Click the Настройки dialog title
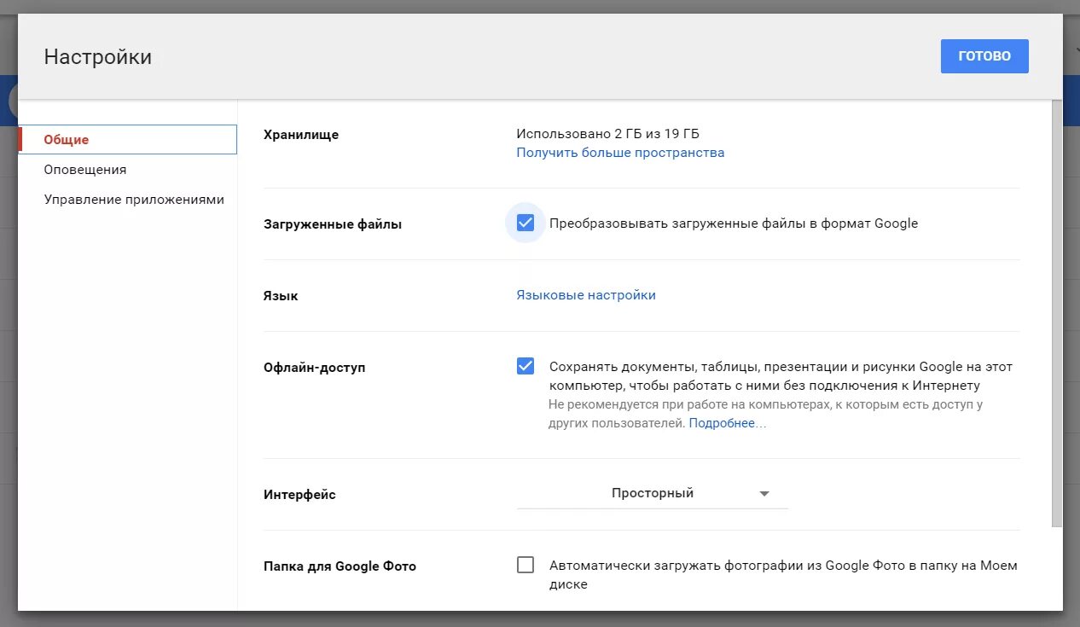The width and height of the screenshot is (1080, 627). pos(98,57)
